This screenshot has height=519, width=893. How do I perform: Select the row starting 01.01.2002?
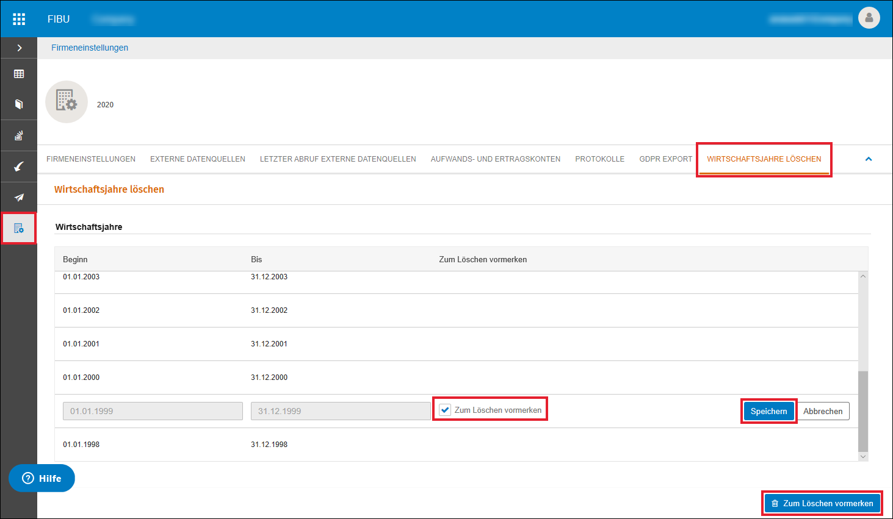[x=457, y=310]
